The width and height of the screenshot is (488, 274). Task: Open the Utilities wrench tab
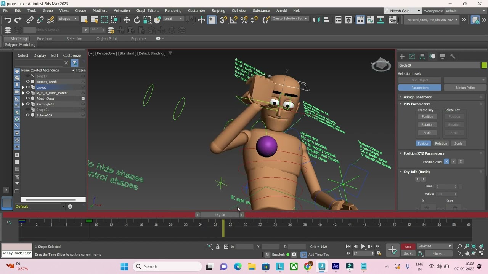click(453, 56)
